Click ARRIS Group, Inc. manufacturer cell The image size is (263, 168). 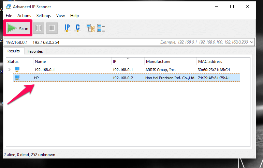tap(161, 70)
